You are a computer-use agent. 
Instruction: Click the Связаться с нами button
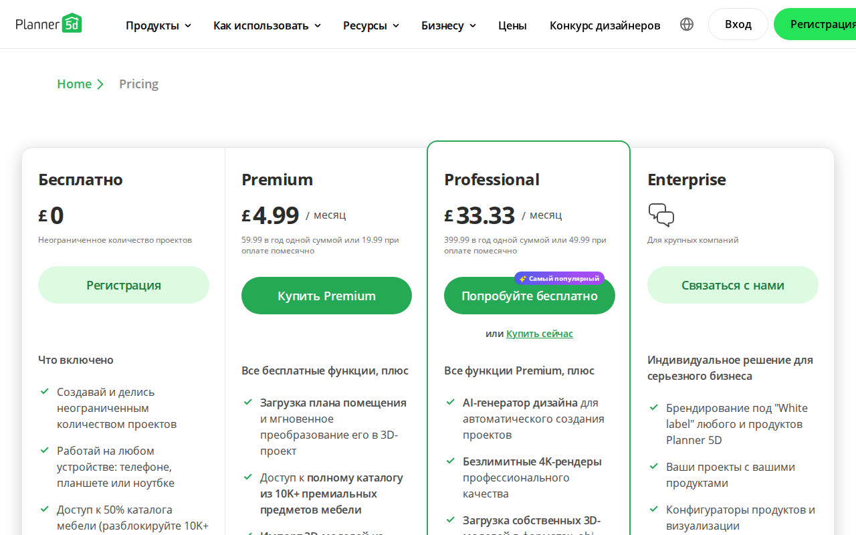[733, 285]
